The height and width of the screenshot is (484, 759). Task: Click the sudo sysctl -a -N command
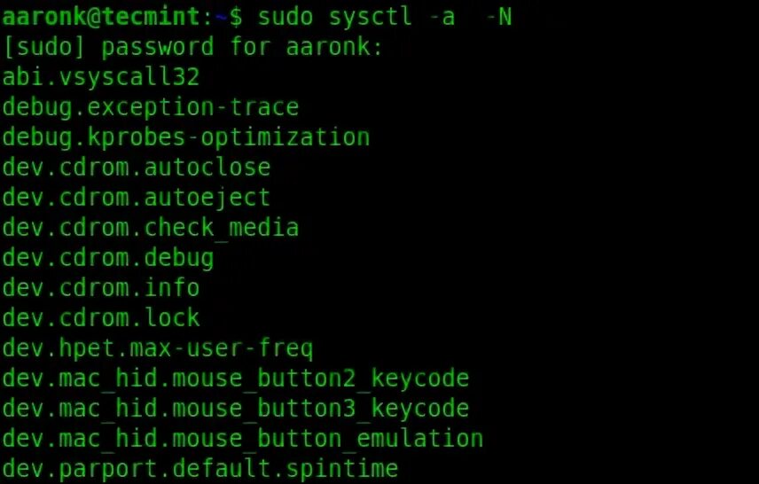point(385,17)
